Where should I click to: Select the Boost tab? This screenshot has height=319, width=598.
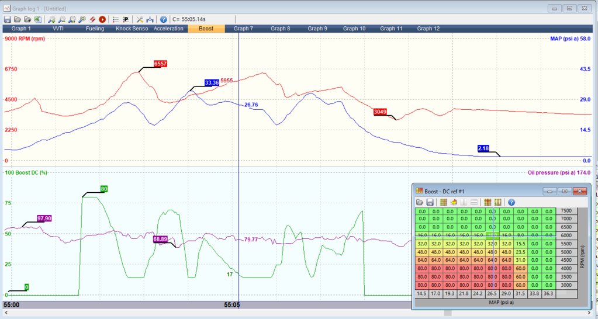206,29
